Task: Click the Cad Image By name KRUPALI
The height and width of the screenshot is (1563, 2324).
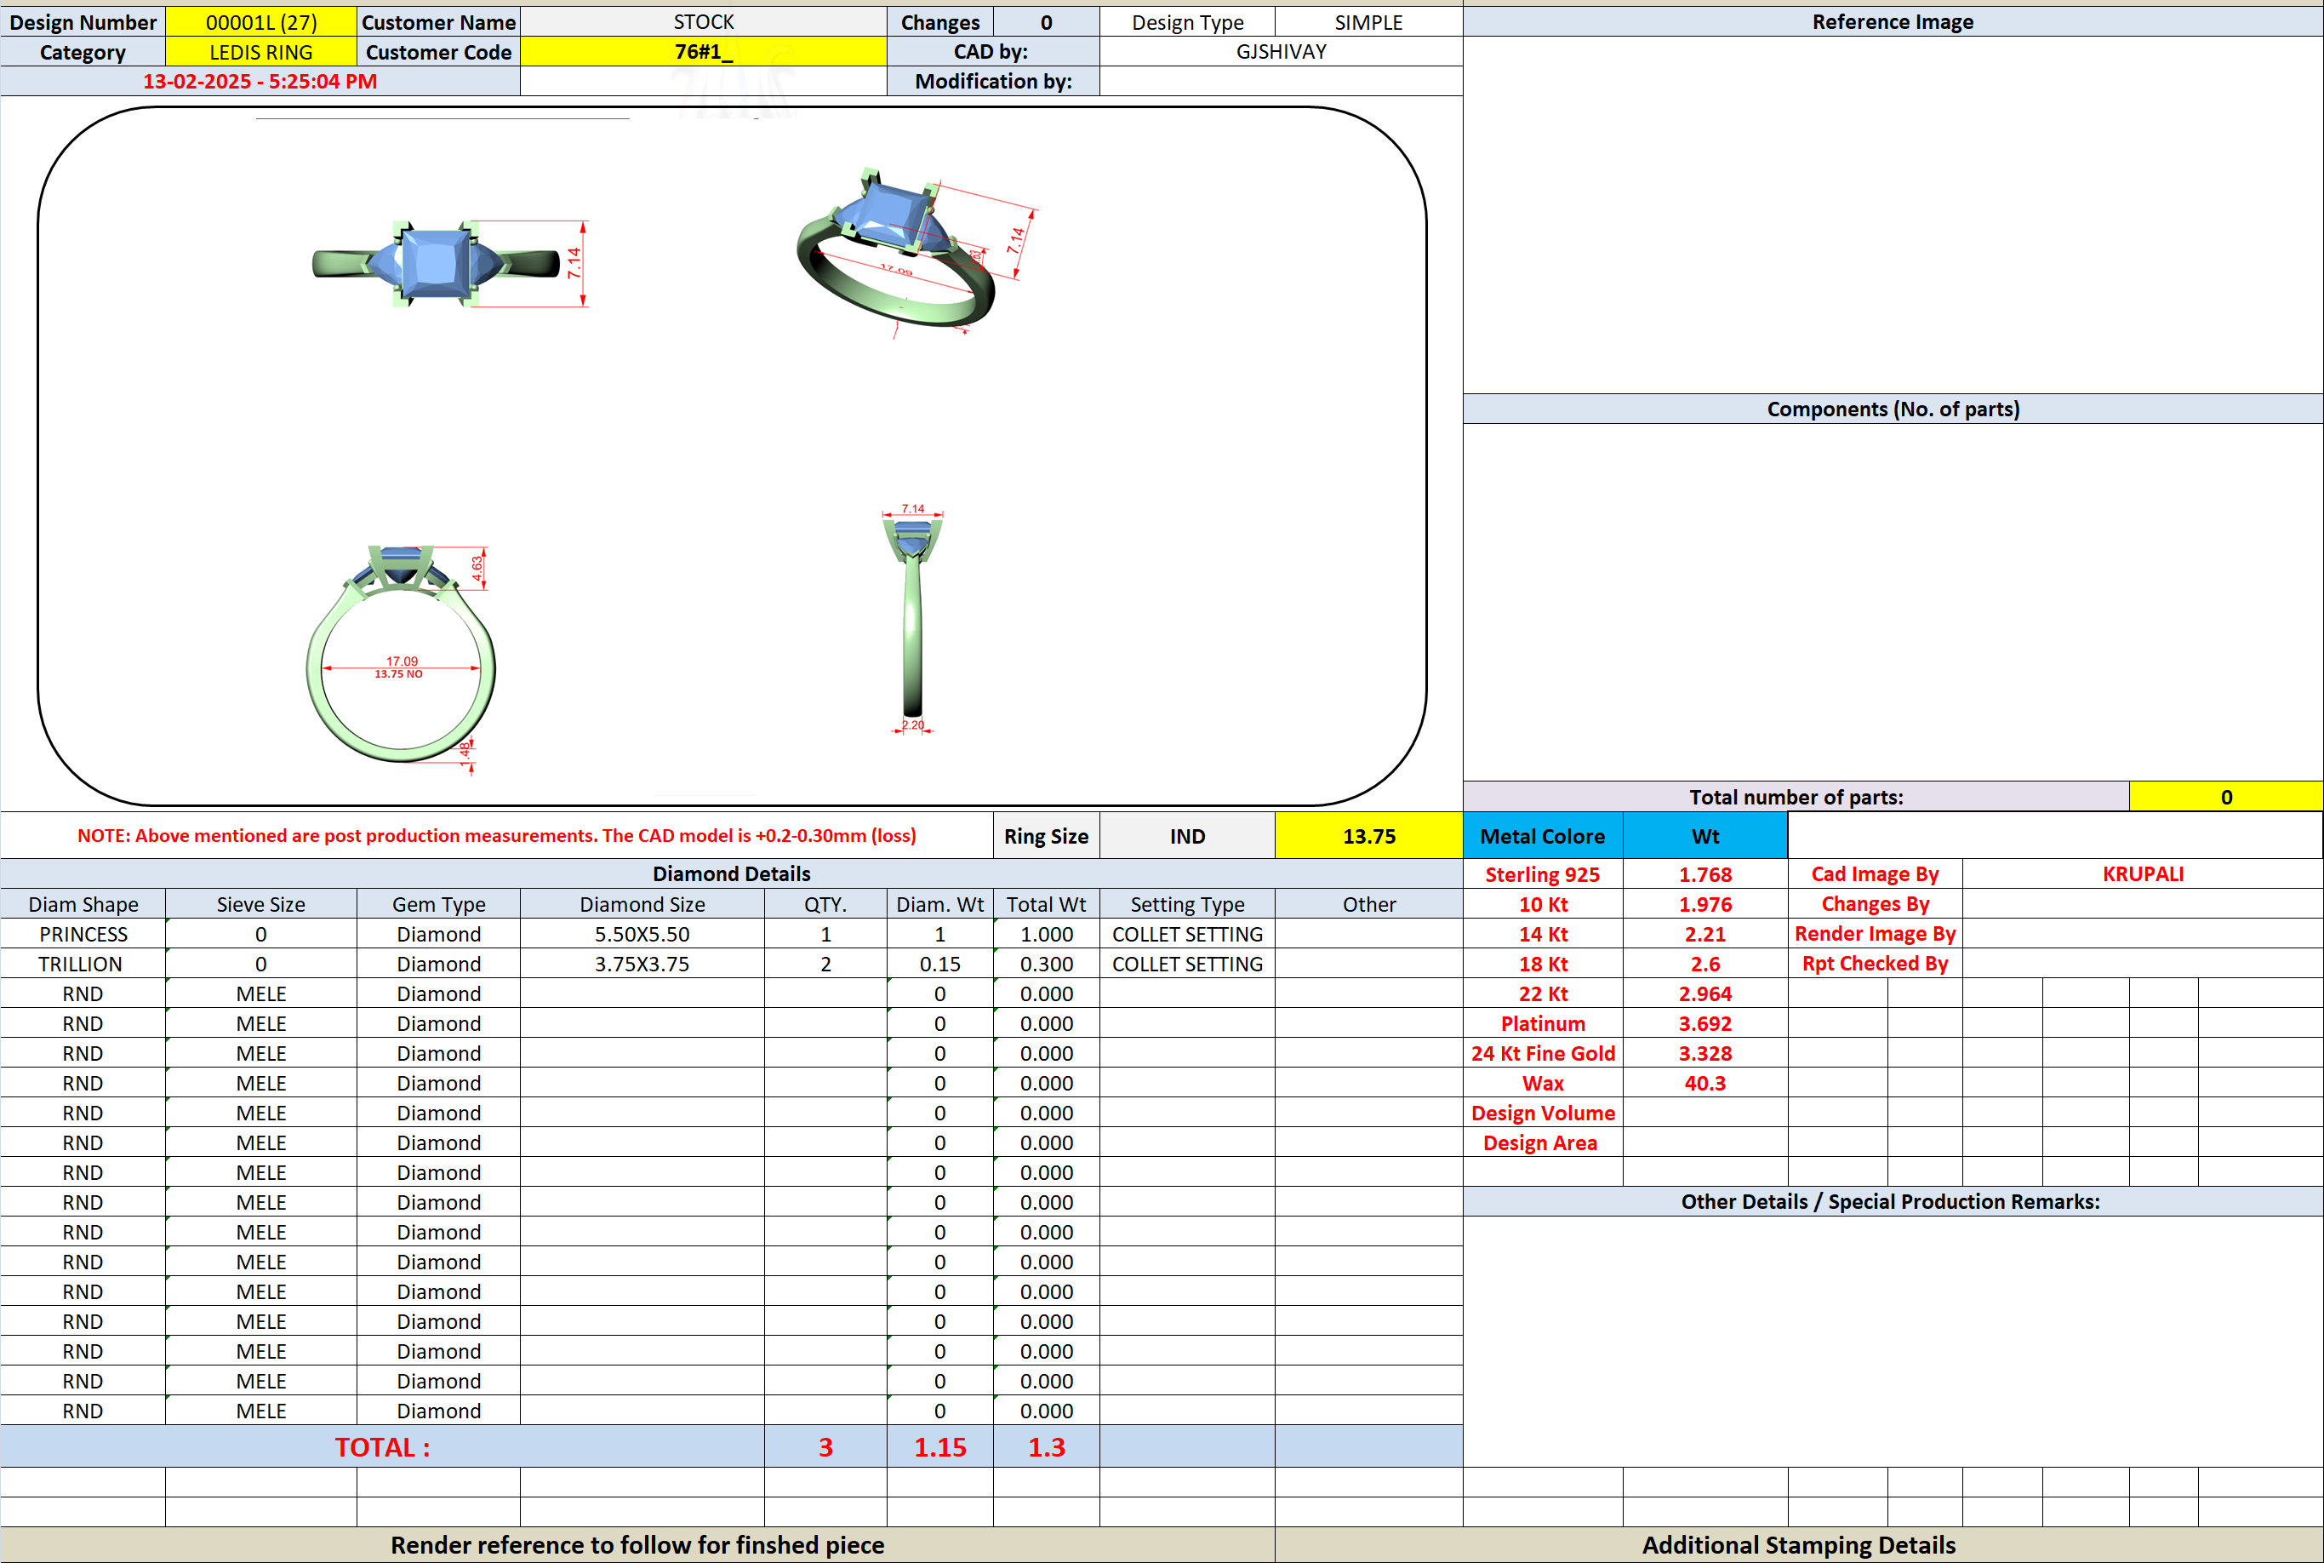Action: click(x=2143, y=874)
